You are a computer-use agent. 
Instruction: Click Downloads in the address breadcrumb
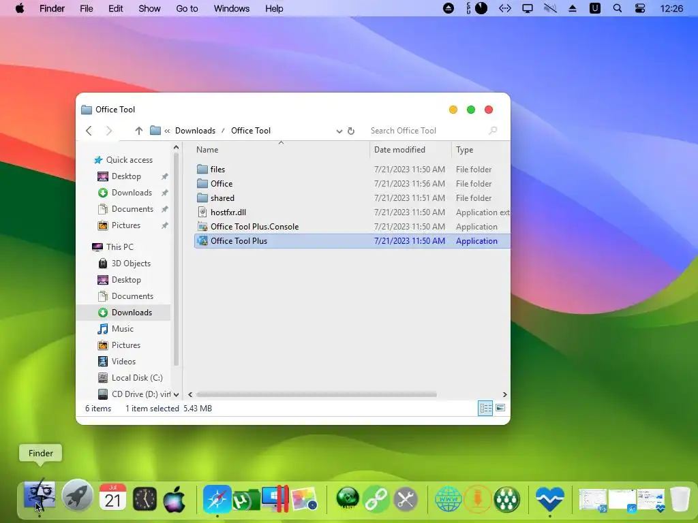point(195,131)
